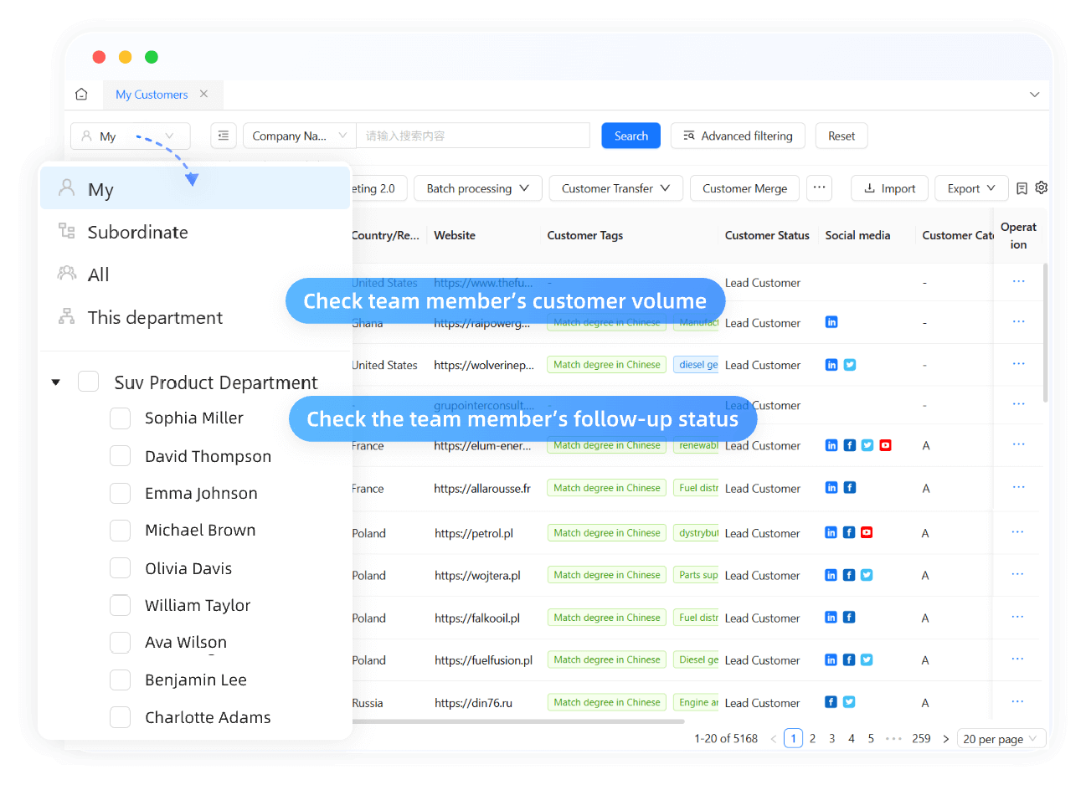Screen dimensions: 1086x785
Task: Select Subordinate in the scope menu
Action: (136, 232)
